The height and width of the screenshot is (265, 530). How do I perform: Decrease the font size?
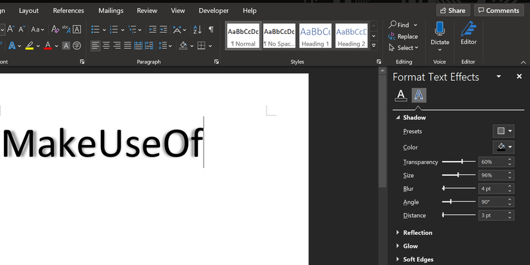[22, 30]
